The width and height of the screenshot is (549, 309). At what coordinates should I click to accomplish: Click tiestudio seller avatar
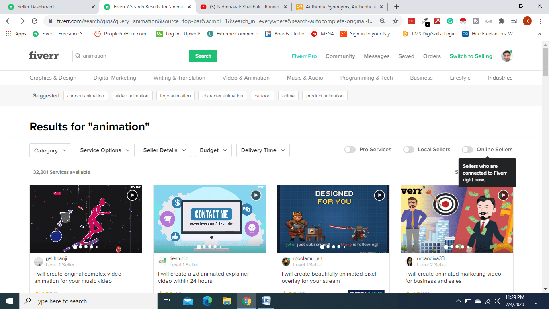pos(162,262)
